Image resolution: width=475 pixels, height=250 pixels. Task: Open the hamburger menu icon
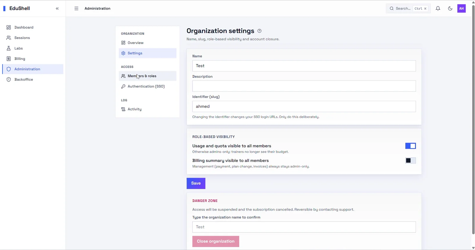(x=76, y=9)
